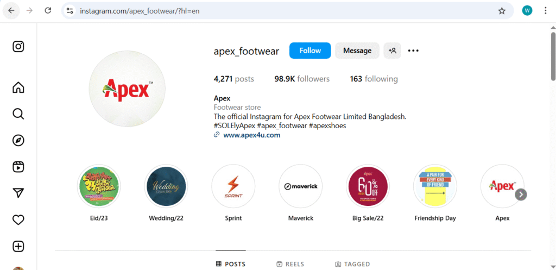Image resolution: width=556 pixels, height=270 pixels.
Task: Select the POSTS tab
Action: click(230, 264)
